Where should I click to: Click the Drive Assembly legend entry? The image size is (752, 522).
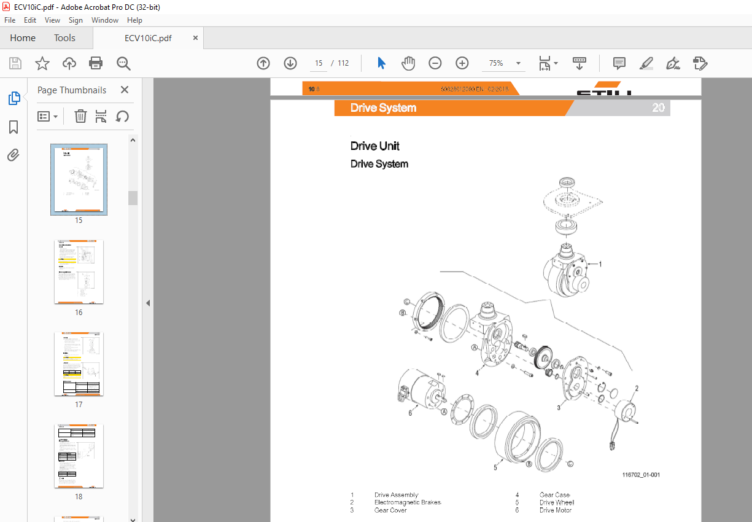pos(397,495)
